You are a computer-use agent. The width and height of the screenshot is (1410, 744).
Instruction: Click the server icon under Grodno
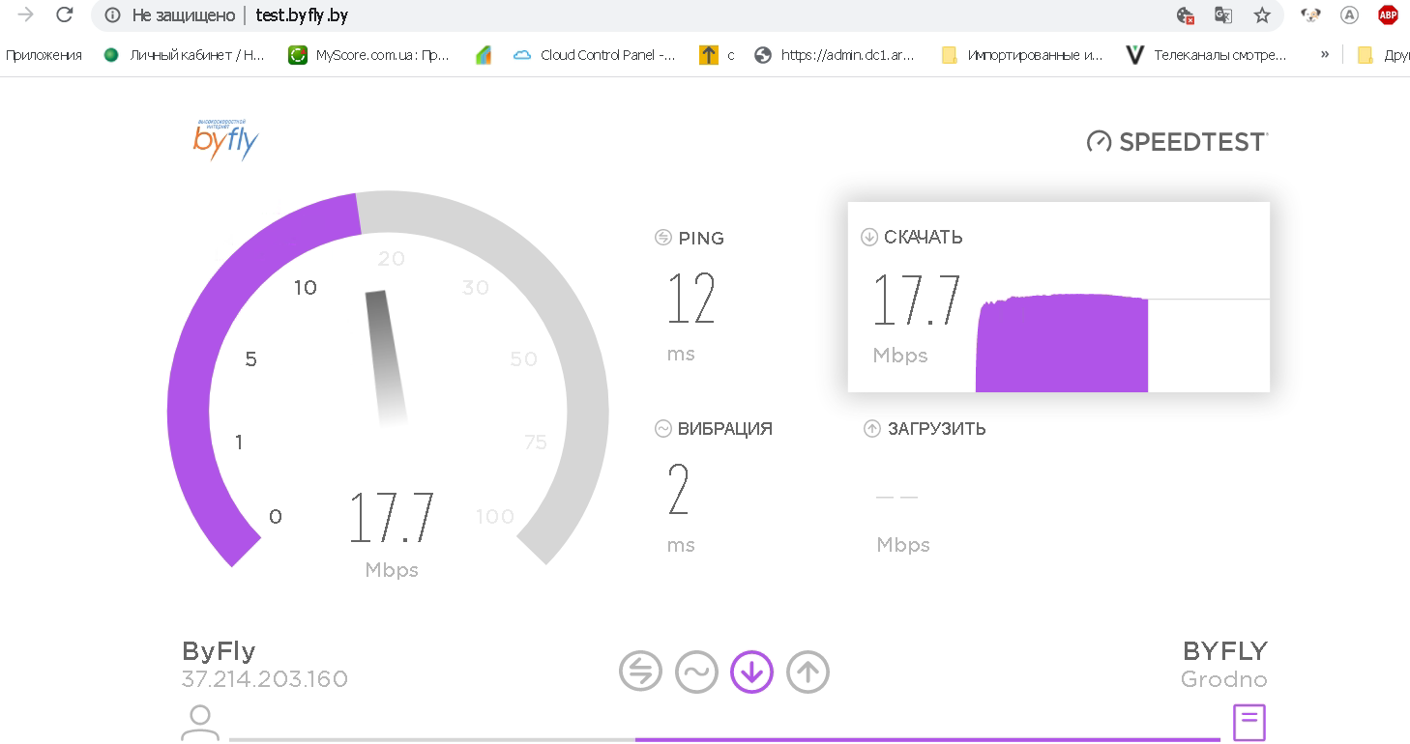[x=1248, y=722]
